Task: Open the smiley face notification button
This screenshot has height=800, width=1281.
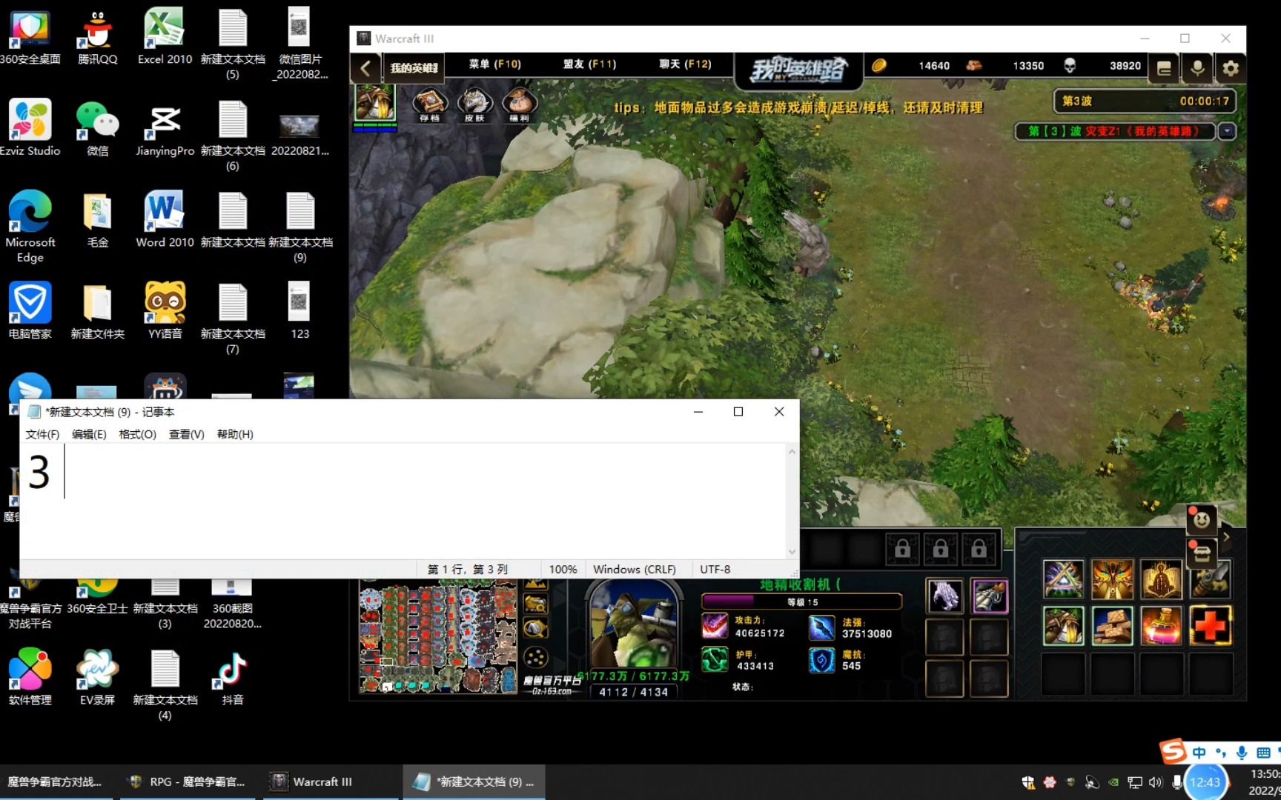Action: 1202,520
